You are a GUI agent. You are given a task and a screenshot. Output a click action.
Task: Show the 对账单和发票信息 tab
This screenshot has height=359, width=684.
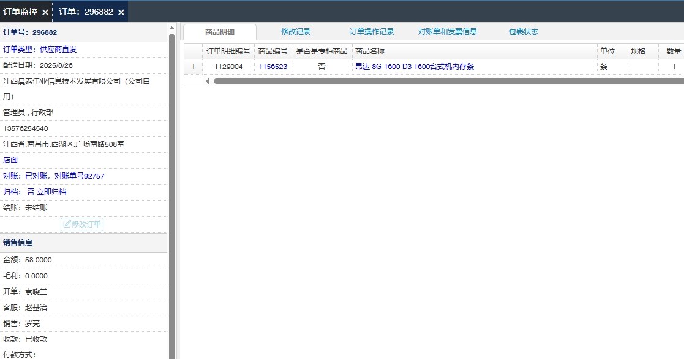(x=448, y=32)
